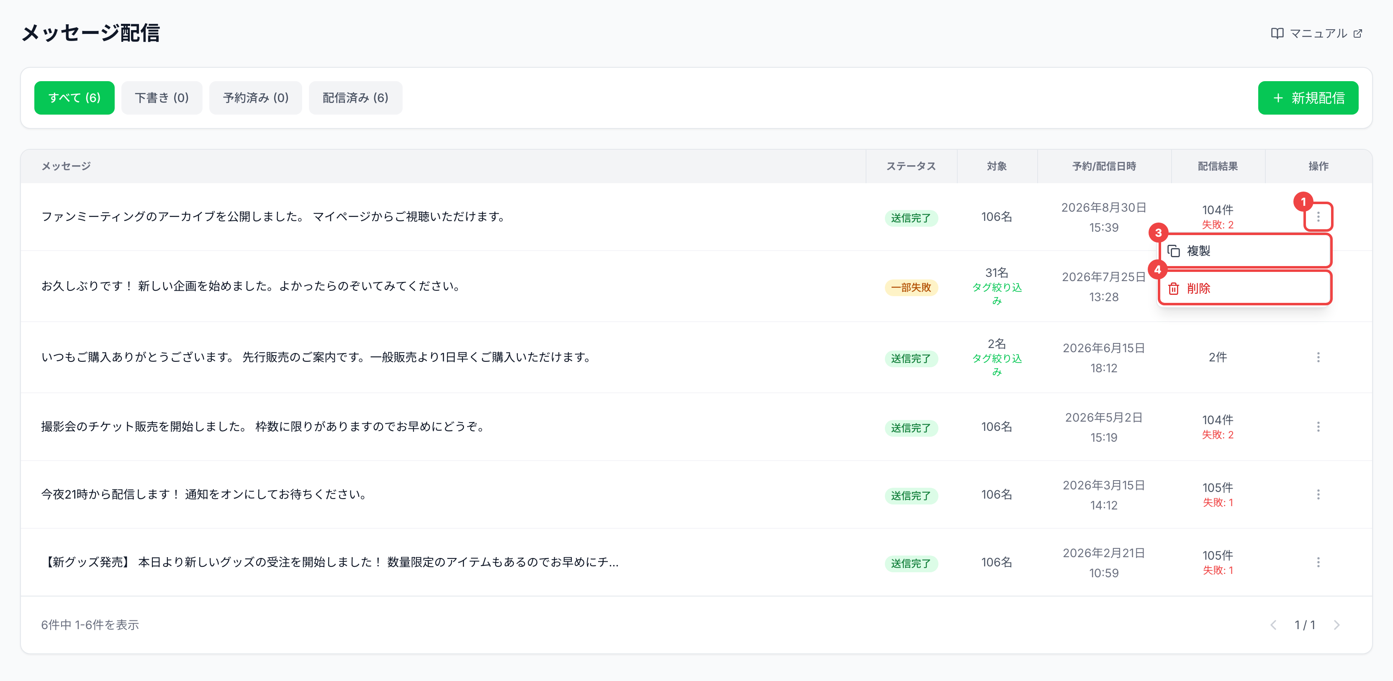
Task: Click 送信完了 badge in the ファンミーティング row
Action: point(911,218)
